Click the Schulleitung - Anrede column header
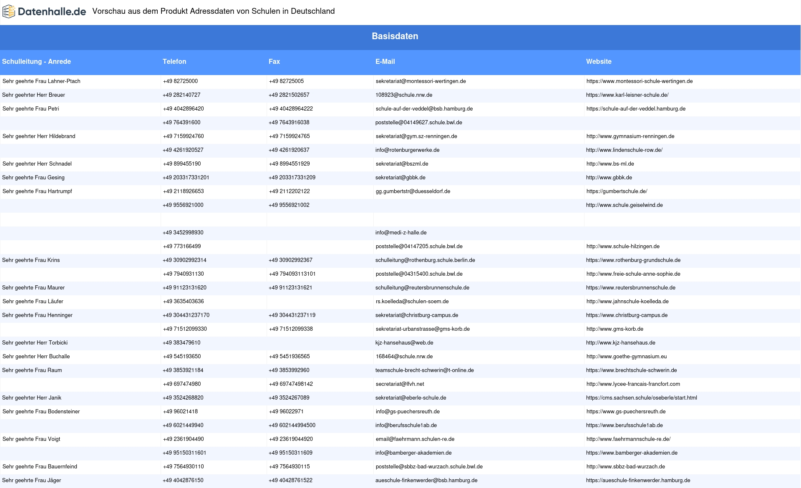801x488 pixels. click(36, 61)
